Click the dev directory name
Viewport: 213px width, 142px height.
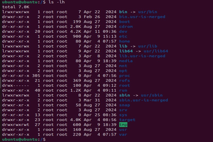point(123,31)
